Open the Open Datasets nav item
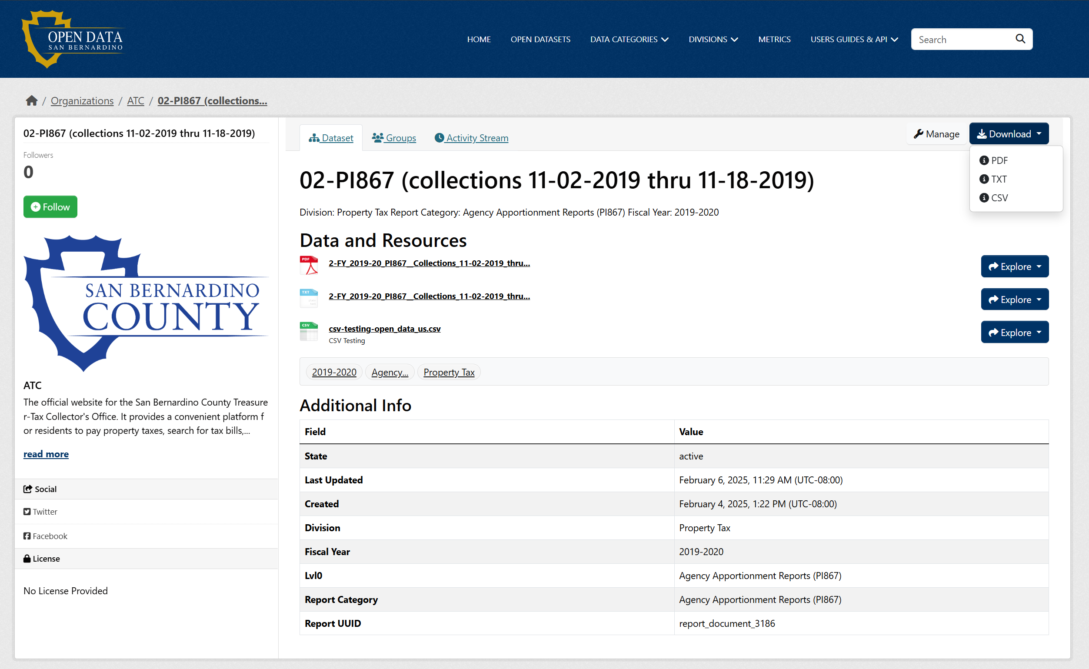This screenshot has height=669, width=1089. (x=540, y=40)
